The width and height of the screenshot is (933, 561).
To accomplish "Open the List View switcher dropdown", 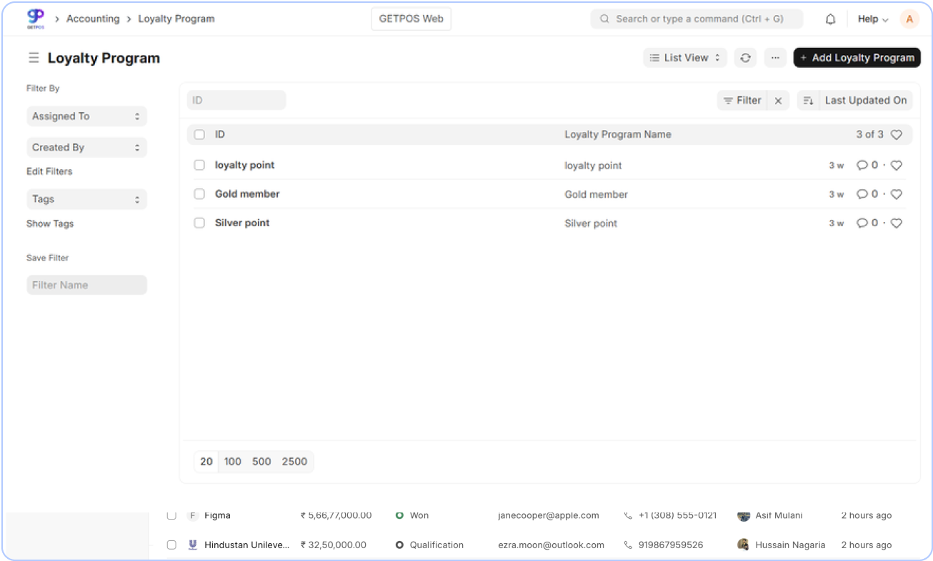I will (x=685, y=58).
